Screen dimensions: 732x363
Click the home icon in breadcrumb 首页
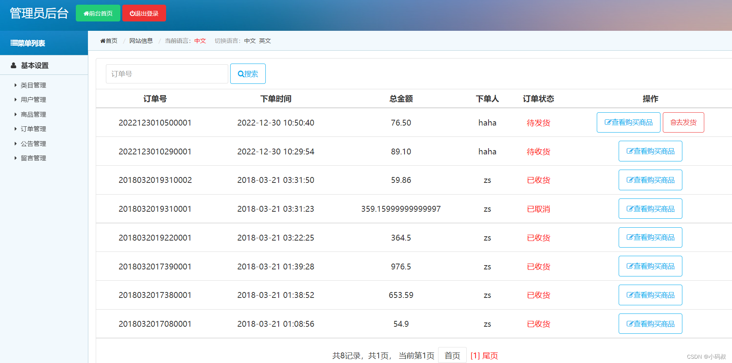[103, 41]
